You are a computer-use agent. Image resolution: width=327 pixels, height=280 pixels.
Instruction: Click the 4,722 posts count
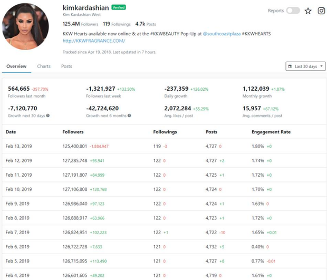(211, 232)
